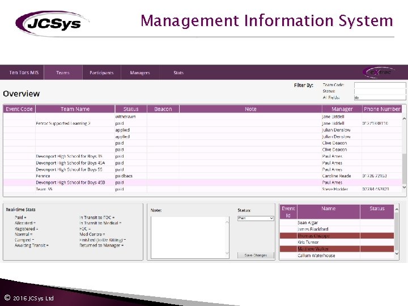Screen dimensions: 408x306
Task: Click the Phone Number column header
Action: click(x=382, y=109)
